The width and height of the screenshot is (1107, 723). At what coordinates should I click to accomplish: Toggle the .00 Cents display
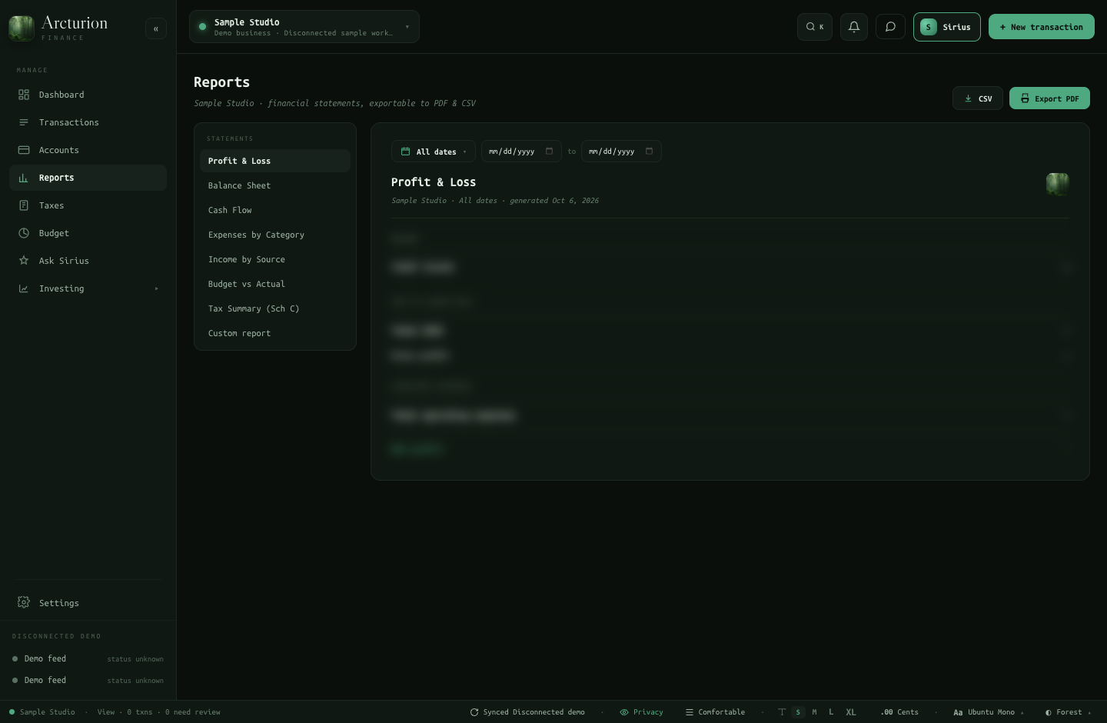tap(899, 712)
